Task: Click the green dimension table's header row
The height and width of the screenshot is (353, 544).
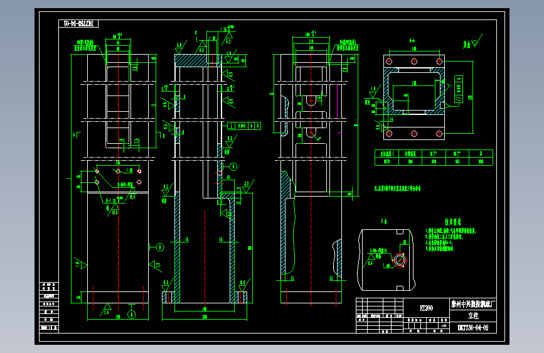Action: coord(434,153)
